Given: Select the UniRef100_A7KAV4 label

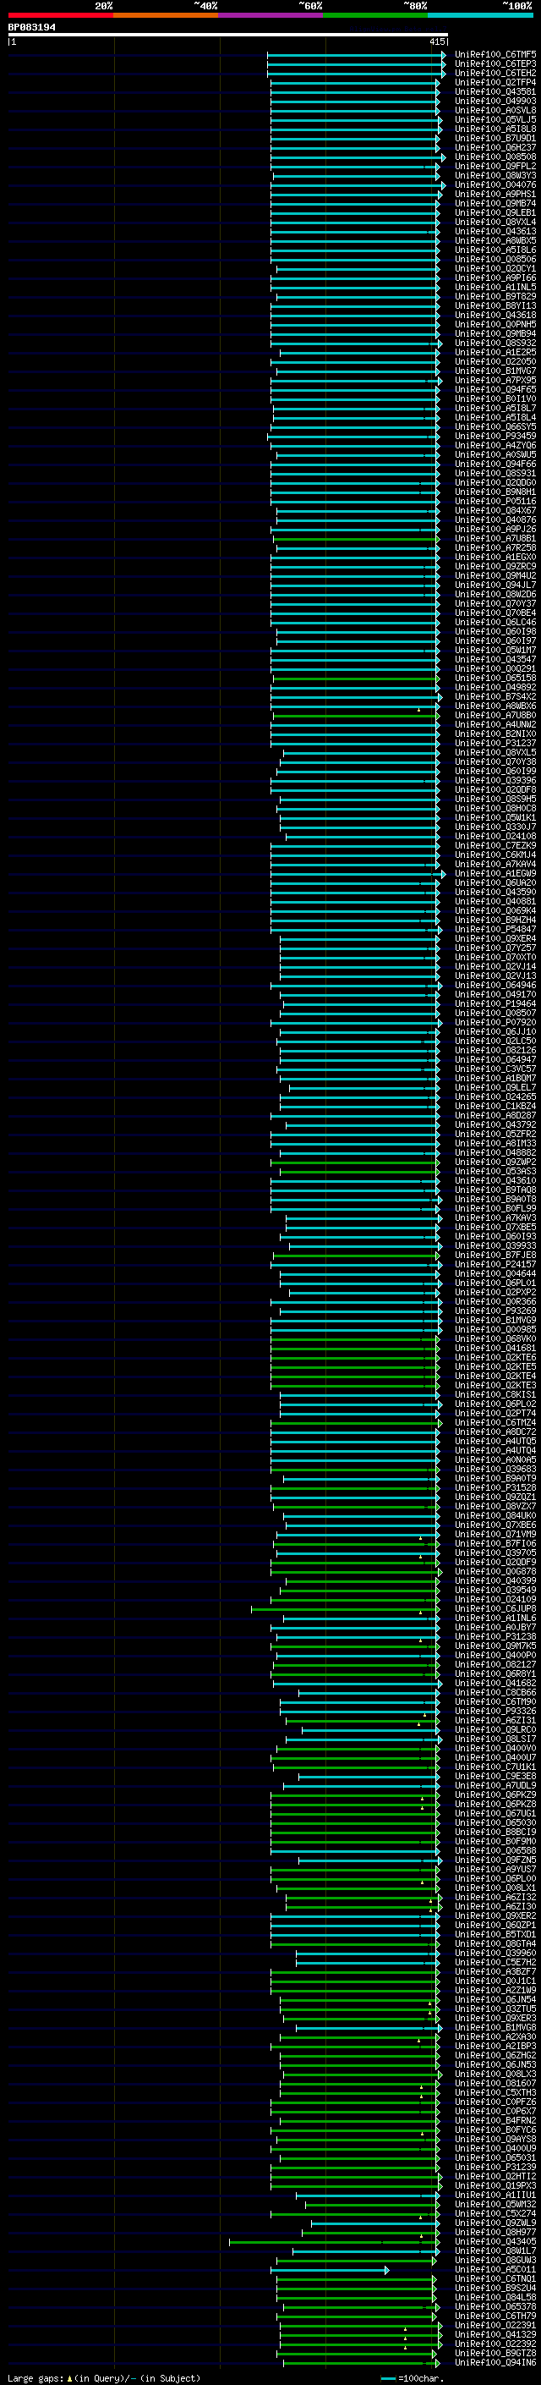Looking at the screenshot, I should click(495, 865).
